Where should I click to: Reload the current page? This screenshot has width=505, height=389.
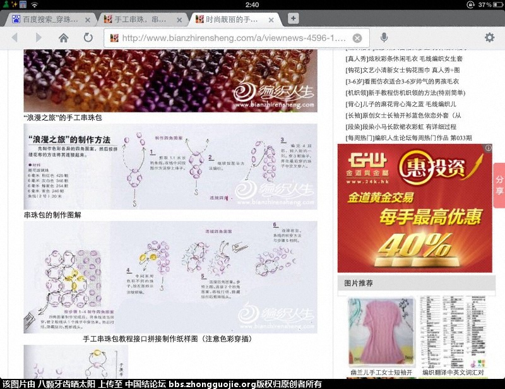(88, 38)
